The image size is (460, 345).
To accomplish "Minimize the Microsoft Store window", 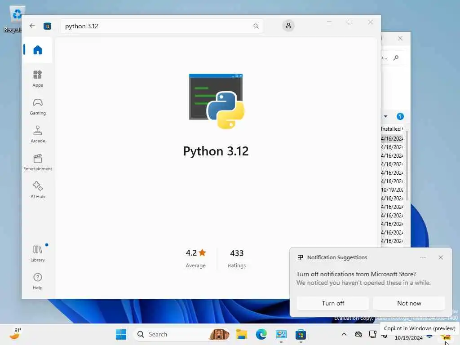I will 329,22.
